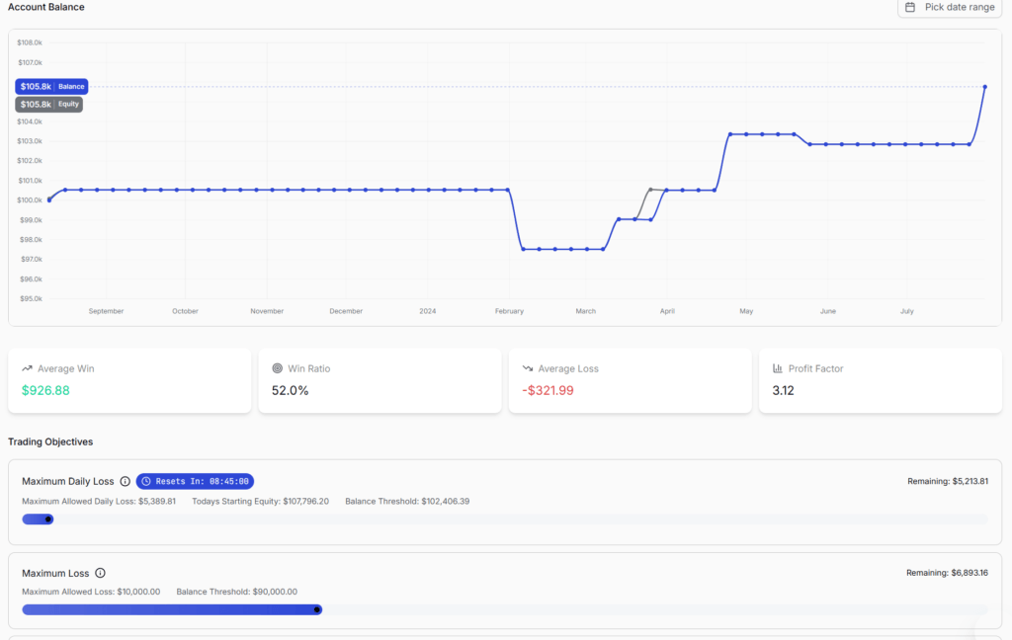The width and height of the screenshot is (1012, 640).
Task: Click the Resets In 08:45:00 badge
Action: pos(195,481)
